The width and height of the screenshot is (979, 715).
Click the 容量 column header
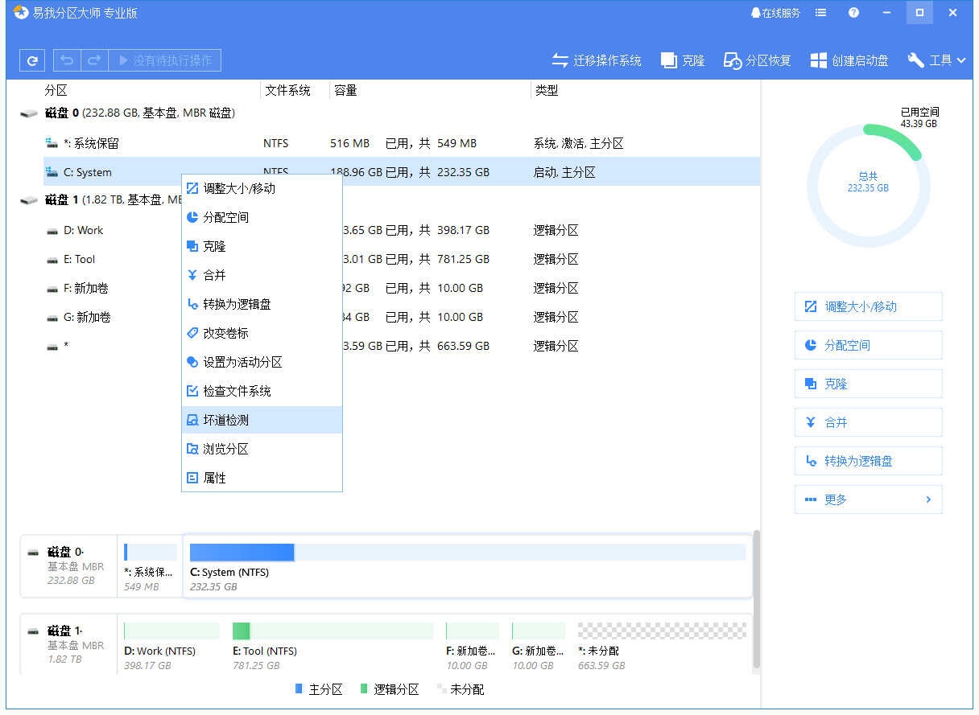pyautogui.click(x=345, y=90)
